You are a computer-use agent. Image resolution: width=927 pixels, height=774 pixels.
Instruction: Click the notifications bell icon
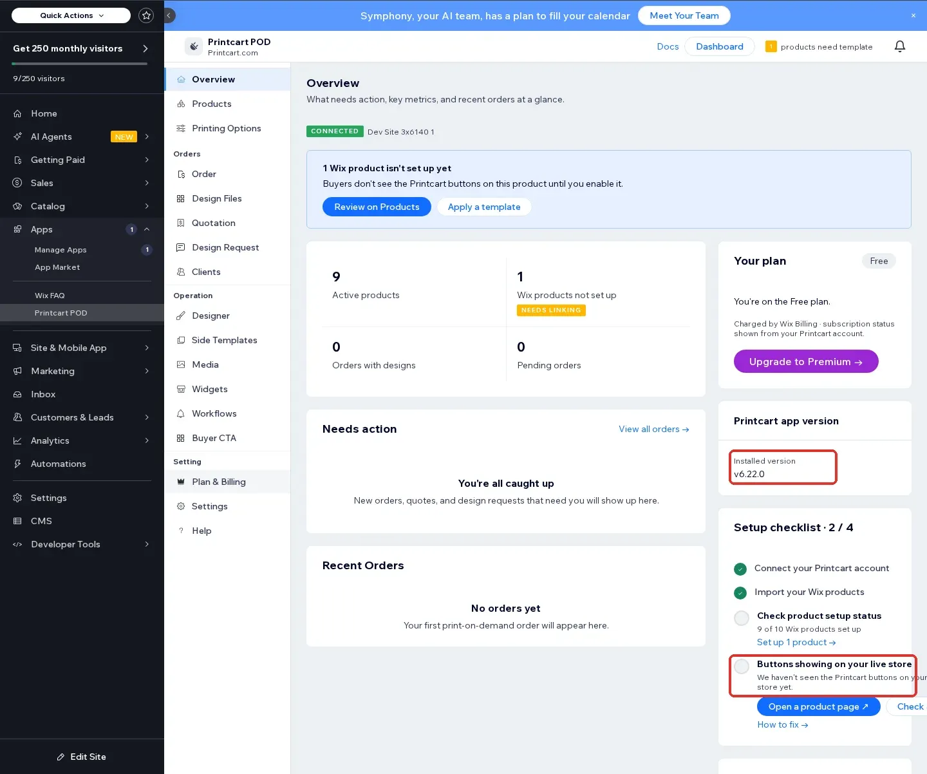(x=900, y=46)
